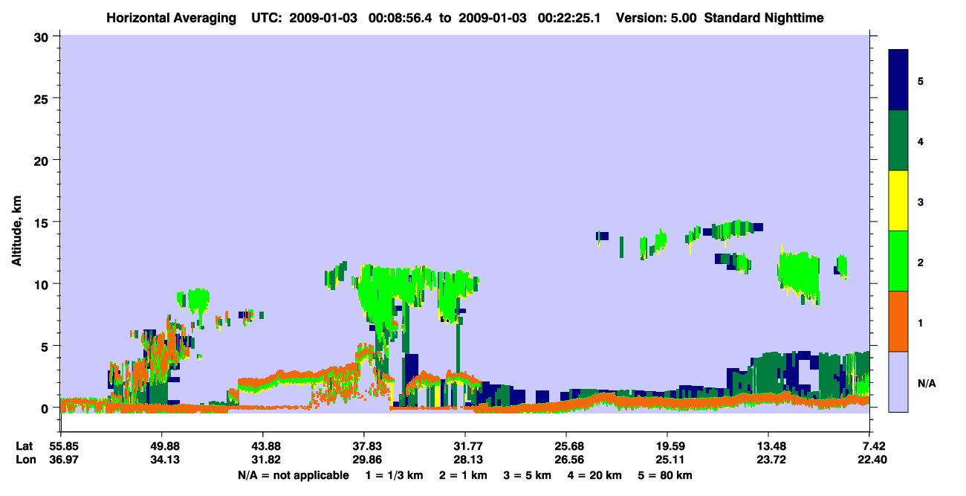Click the yellow colorbar segment labeled 3

pyautogui.click(x=898, y=201)
